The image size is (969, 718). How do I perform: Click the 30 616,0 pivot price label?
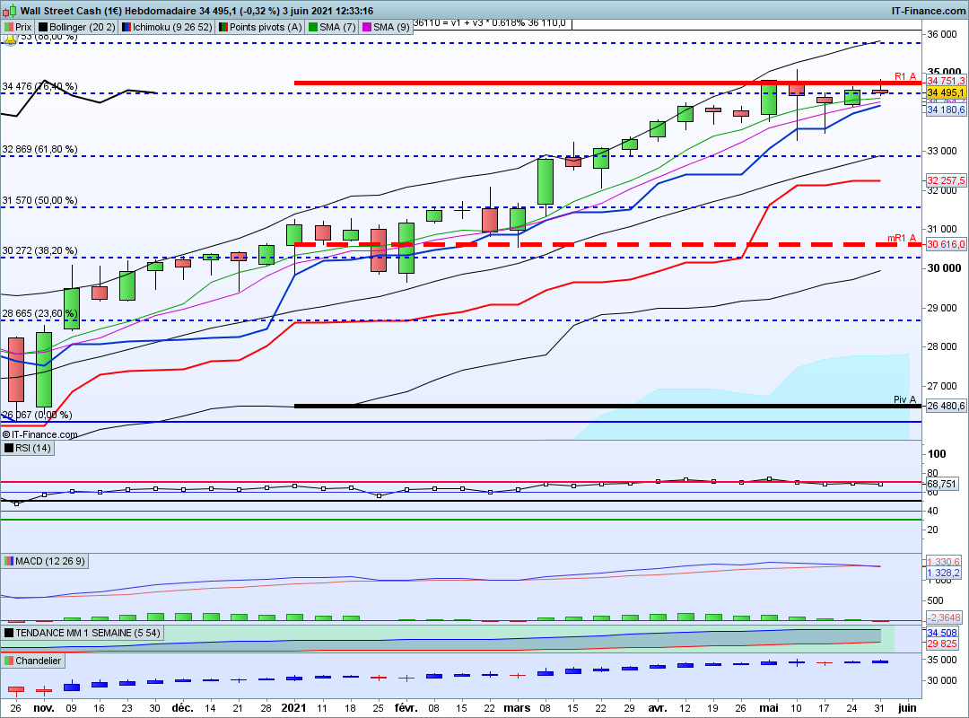pos(946,244)
